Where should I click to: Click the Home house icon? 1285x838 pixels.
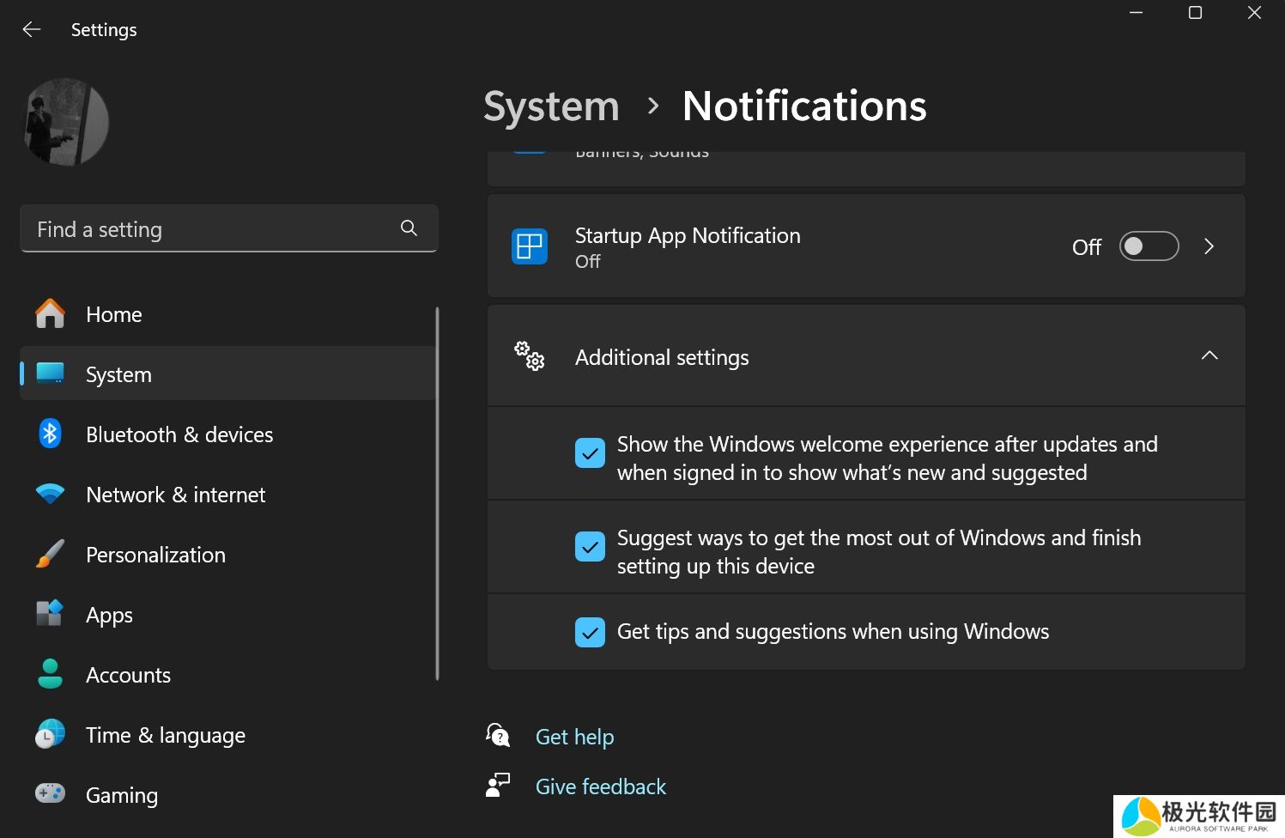point(50,314)
